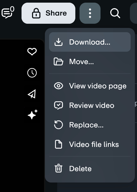
Task: Select Download... from the menu
Action: pos(90,42)
